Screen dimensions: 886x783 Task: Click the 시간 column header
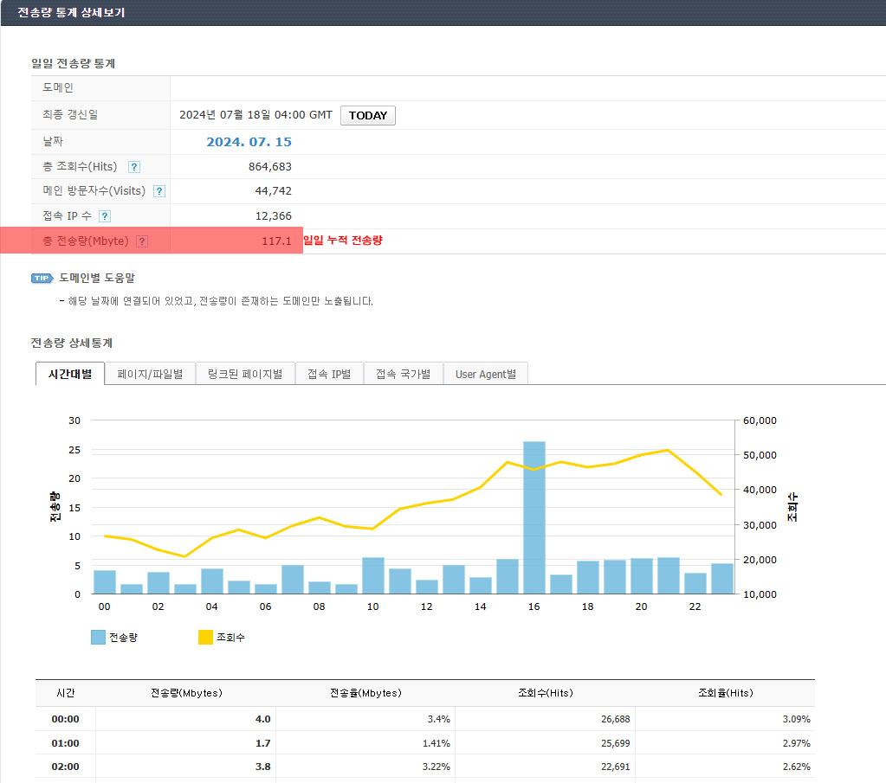(66, 693)
